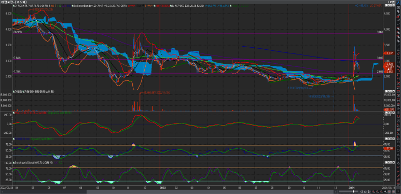Click the MACD indicator icon

(x=13, y=113)
